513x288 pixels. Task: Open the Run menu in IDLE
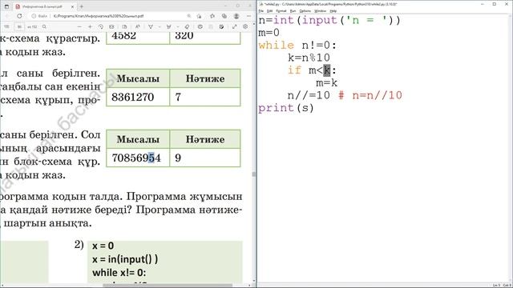coord(293,11)
